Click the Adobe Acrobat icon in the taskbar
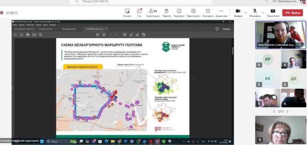This screenshot has width=307, height=145. click(x=151, y=141)
